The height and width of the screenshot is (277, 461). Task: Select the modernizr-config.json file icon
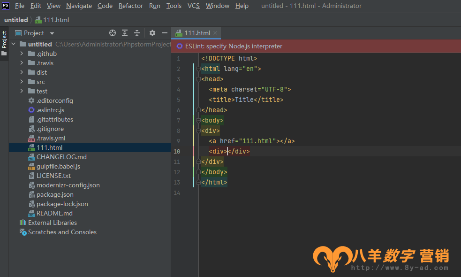31,185
